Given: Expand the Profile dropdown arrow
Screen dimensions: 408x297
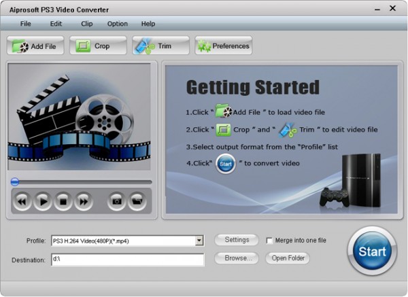Looking at the screenshot, I should (x=199, y=241).
